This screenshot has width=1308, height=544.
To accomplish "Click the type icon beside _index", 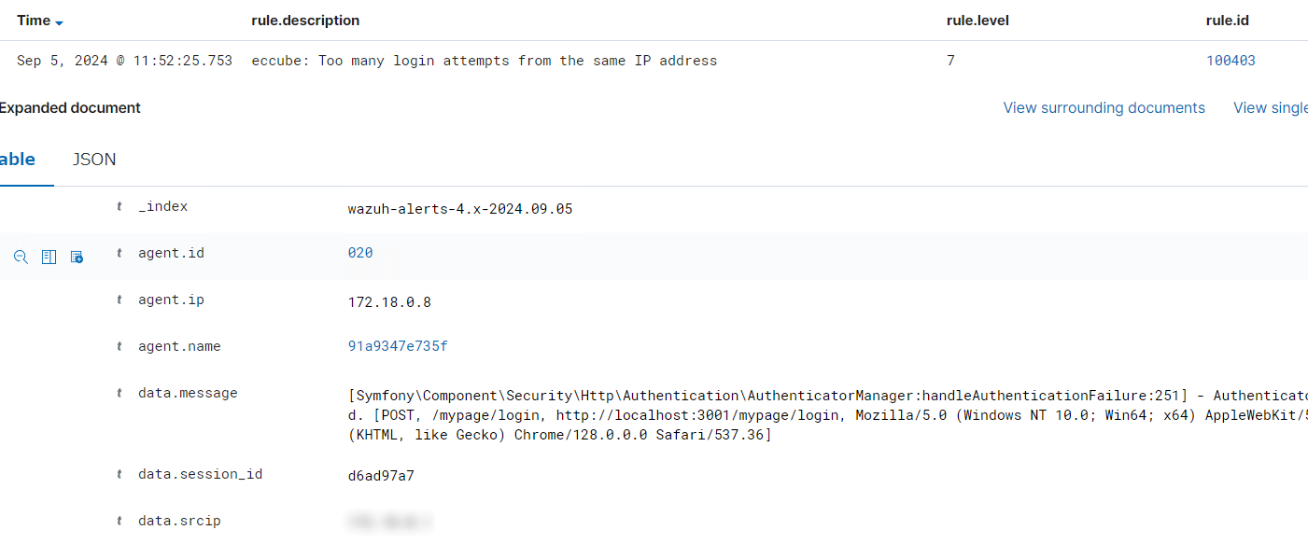I will point(120,207).
